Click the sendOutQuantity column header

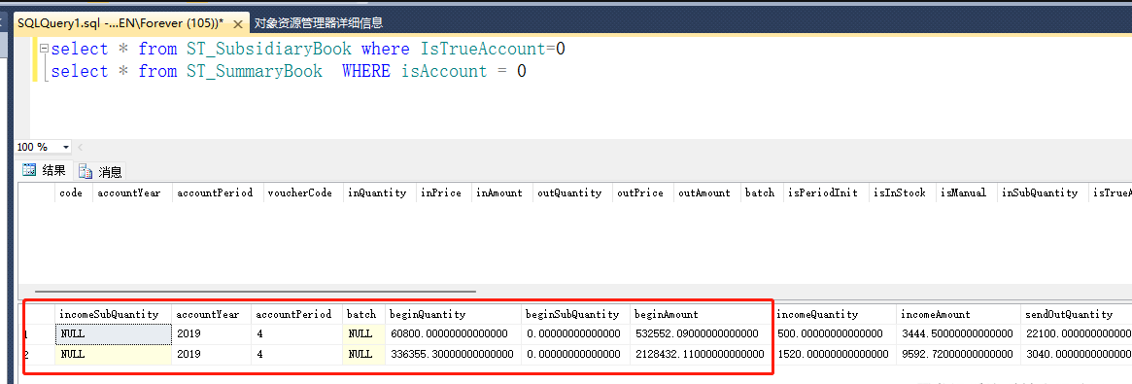(1076, 314)
